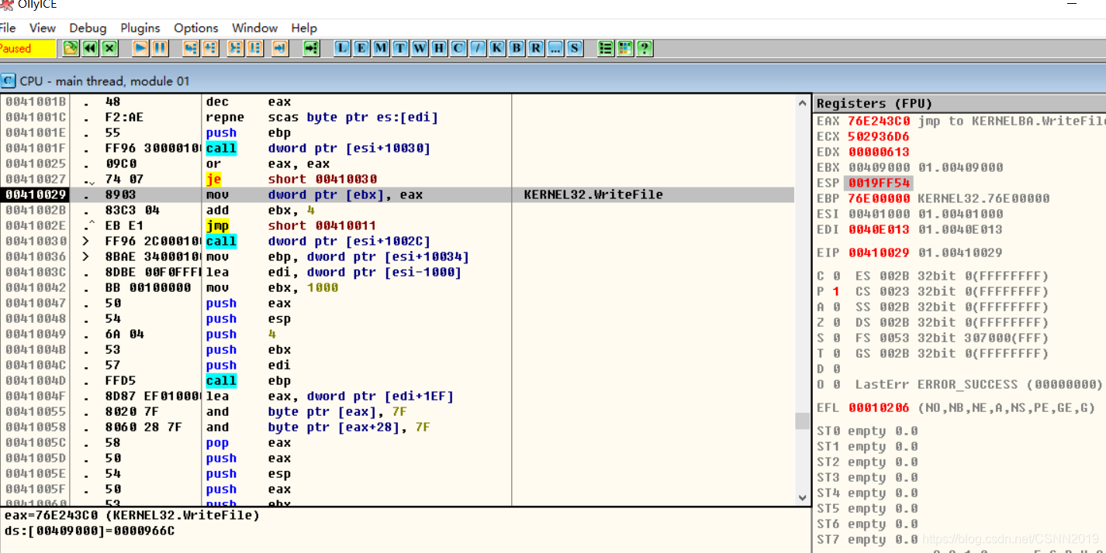Image resolution: width=1106 pixels, height=553 pixels.
Task: Open Debugging options list icon
Action: tap(606, 48)
